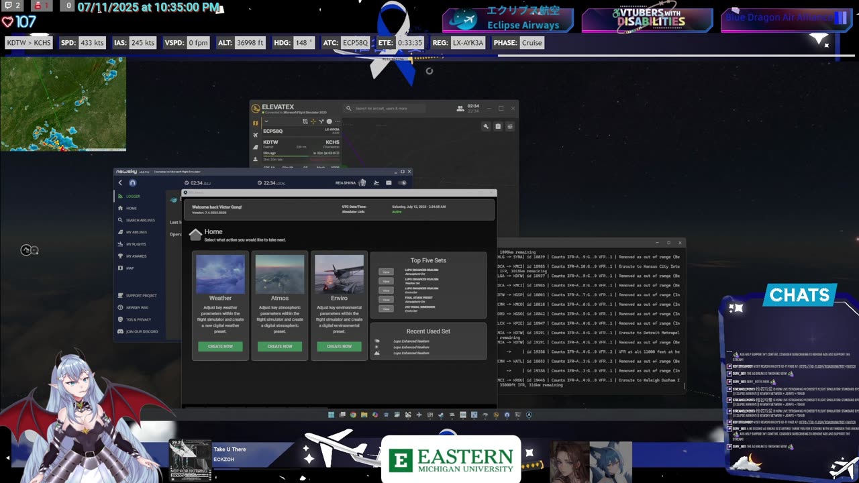Viewport: 859px width, 483px height.
Task: Collapse the Elevatex flight panel chevron
Action: [266, 121]
